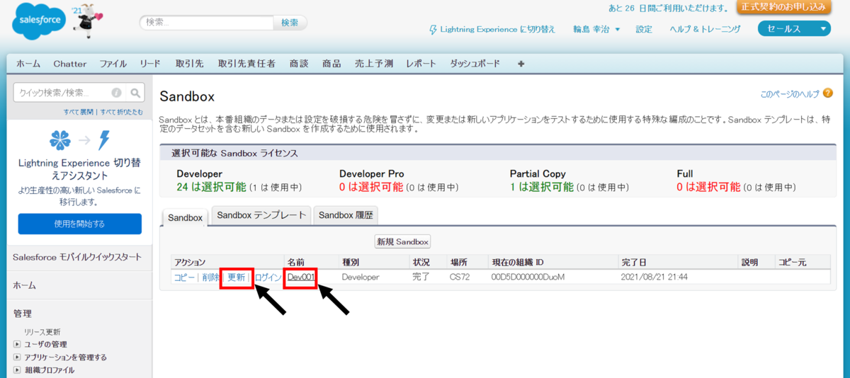
Task: Click the info icon in quick search box
Action: click(x=116, y=93)
